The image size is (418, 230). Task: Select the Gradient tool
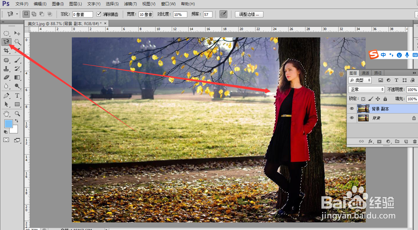coord(17,77)
